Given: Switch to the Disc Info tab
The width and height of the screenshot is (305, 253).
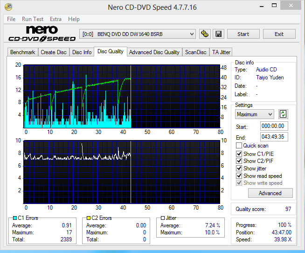Looking at the screenshot, I should click(82, 52).
